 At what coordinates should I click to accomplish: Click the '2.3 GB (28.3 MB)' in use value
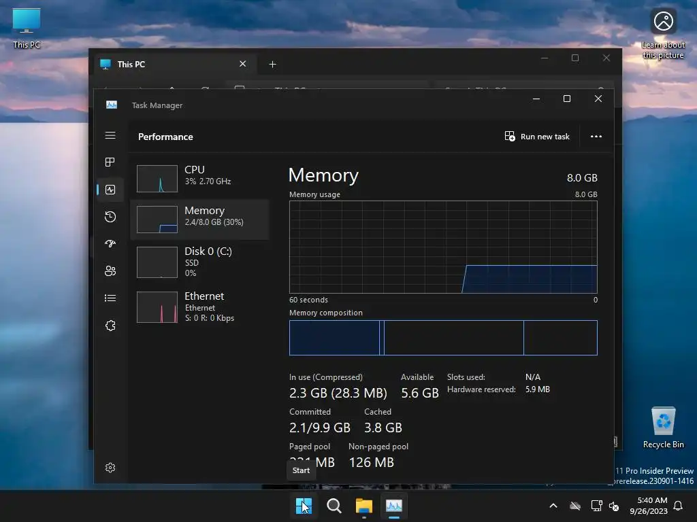click(338, 393)
